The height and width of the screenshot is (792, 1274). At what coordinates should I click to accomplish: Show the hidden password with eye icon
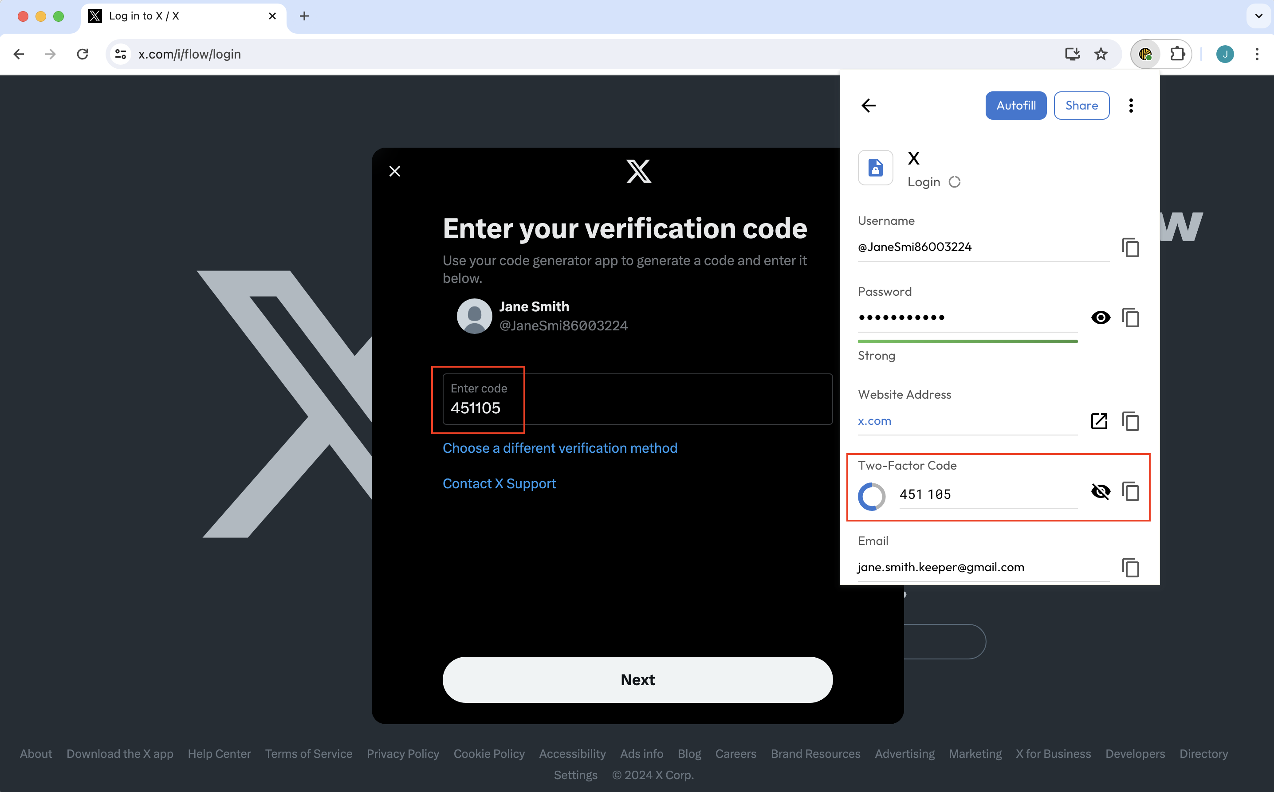click(x=1100, y=318)
